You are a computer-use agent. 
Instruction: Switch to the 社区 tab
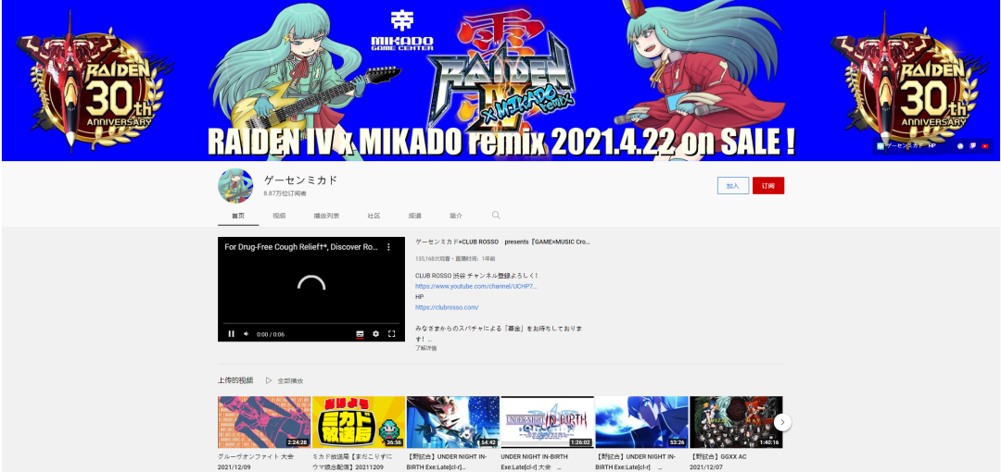[x=374, y=216]
